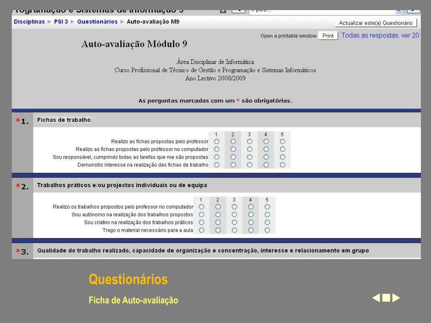Go to previous slide arrow icon
The height and width of the screenshot is (323, 431).
(x=376, y=298)
